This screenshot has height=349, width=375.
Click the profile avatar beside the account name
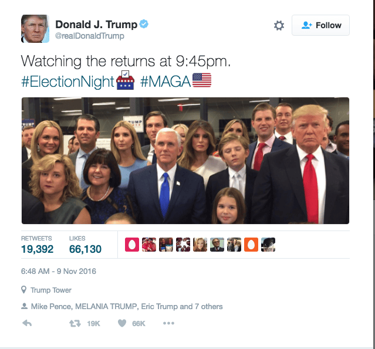(35, 29)
